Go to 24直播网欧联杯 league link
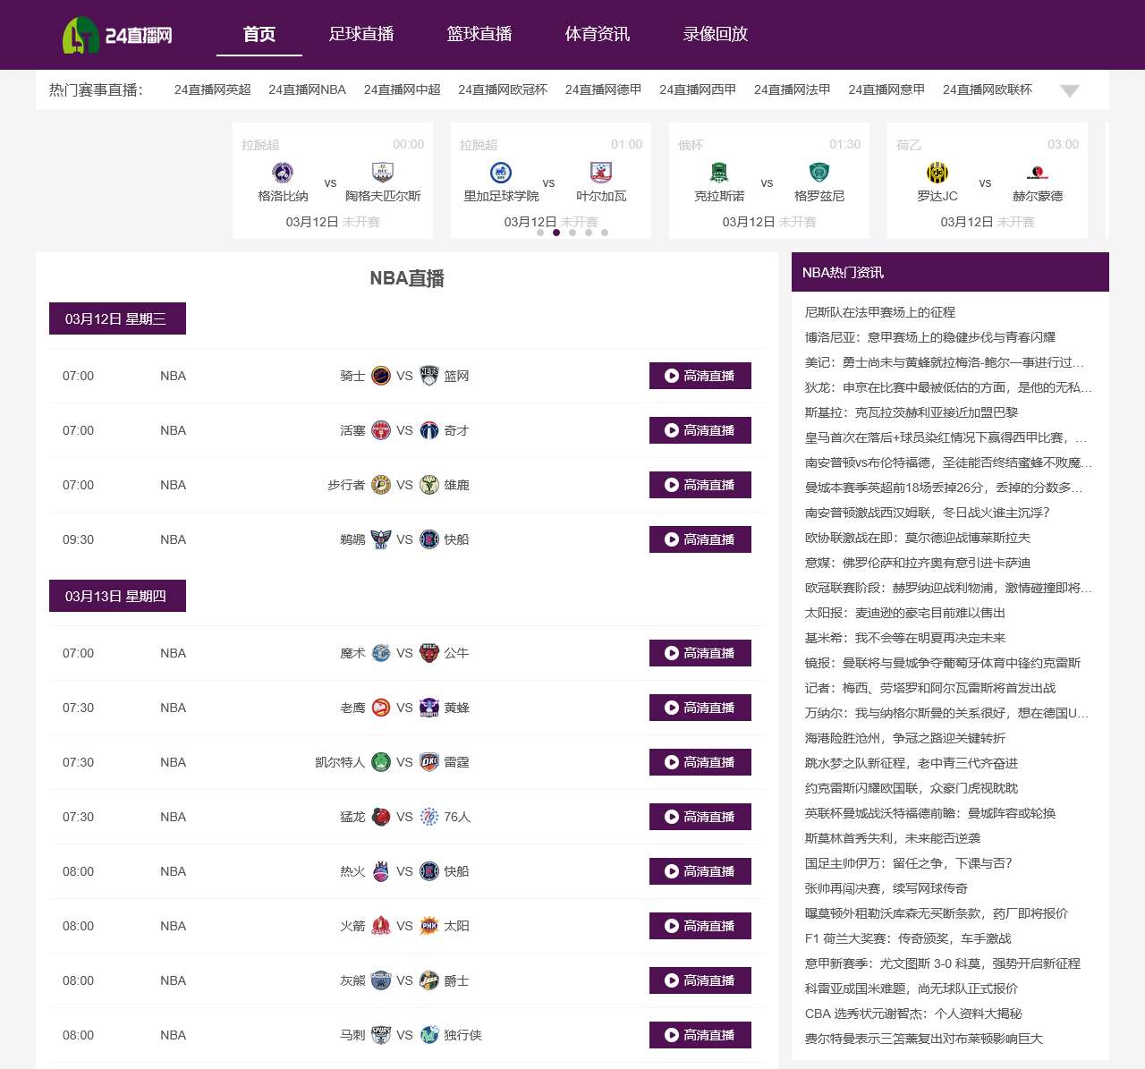The image size is (1145, 1069). click(988, 89)
